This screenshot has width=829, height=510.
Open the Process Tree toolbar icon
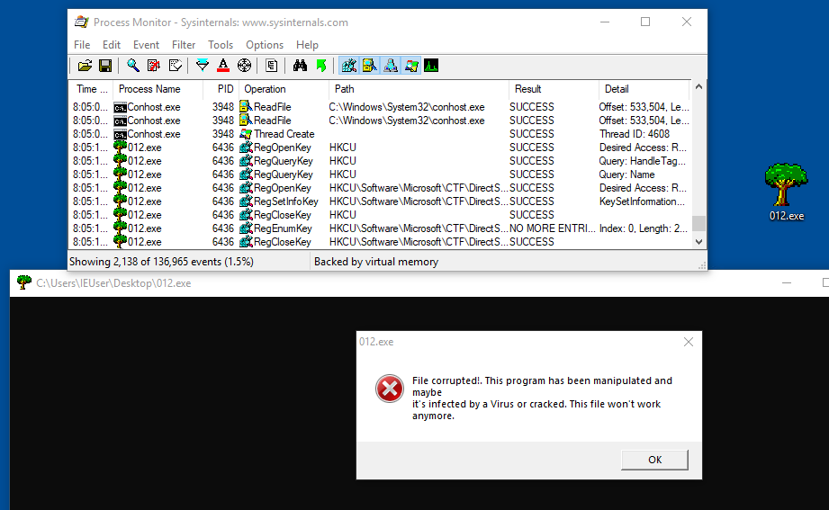271,66
